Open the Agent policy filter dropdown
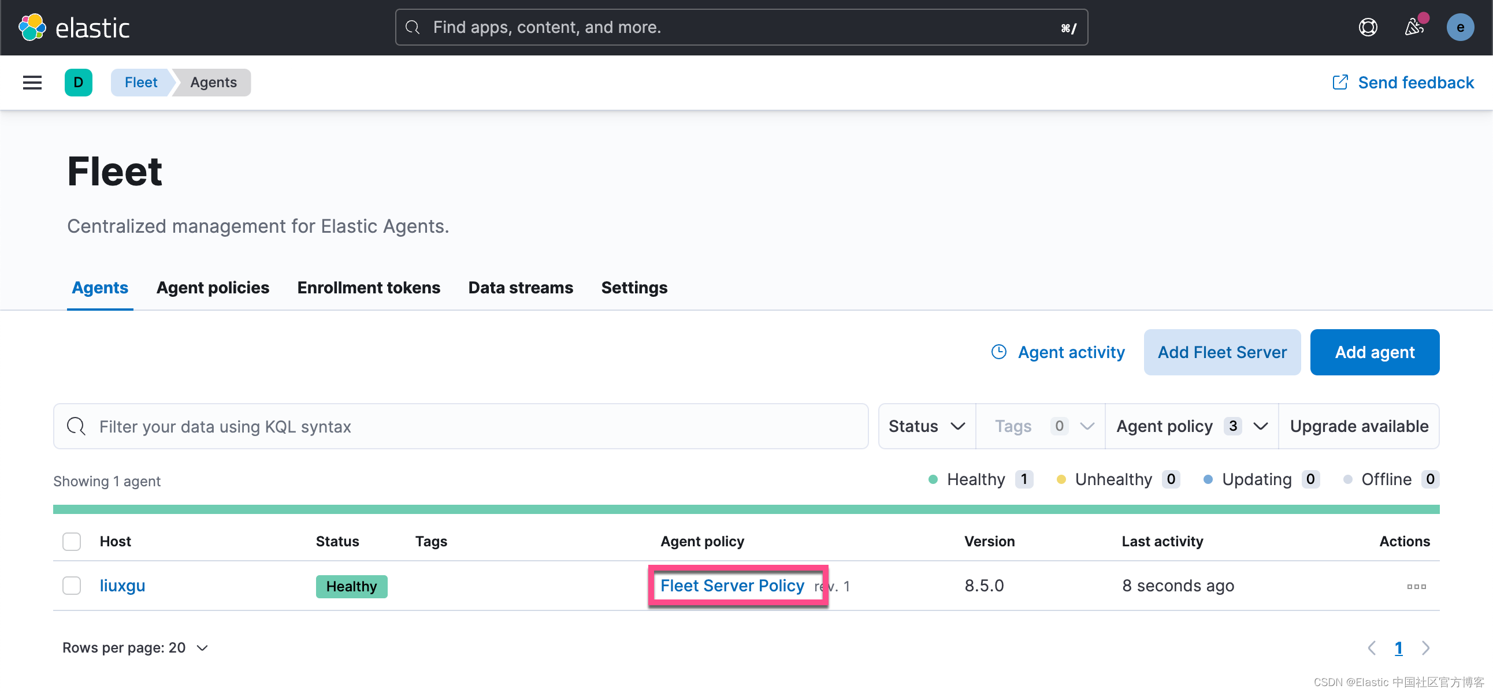1493x693 pixels. coord(1191,426)
